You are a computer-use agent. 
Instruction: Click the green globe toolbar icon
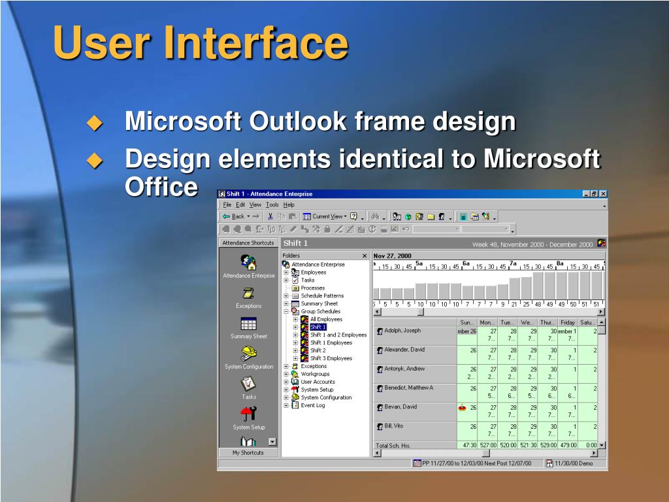pos(408,217)
